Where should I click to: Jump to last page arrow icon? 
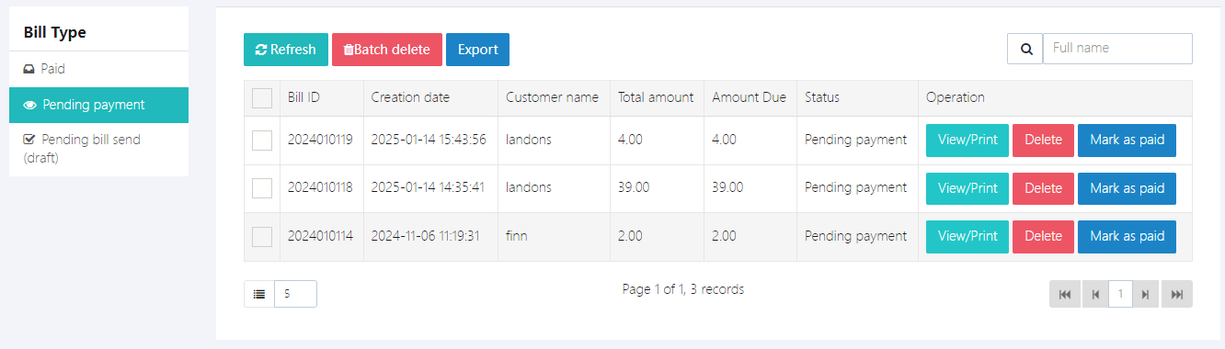(1176, 294)
